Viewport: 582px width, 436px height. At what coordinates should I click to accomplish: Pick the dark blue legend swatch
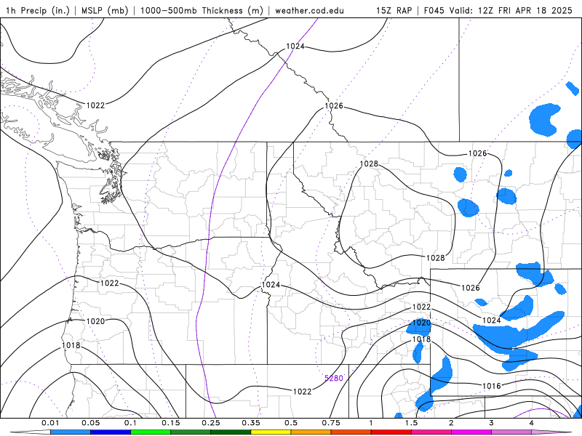tap(111, 432)
